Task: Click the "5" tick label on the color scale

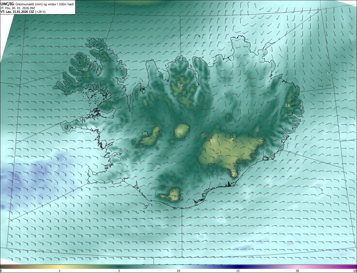Action: [119, 271]
